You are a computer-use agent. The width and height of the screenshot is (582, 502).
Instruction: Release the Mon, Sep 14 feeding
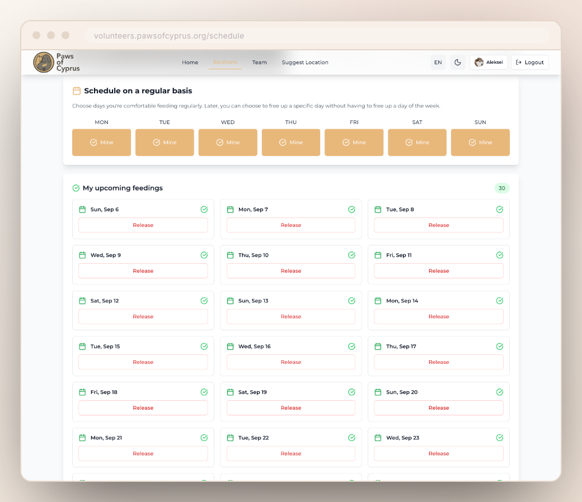click(439, 316)
